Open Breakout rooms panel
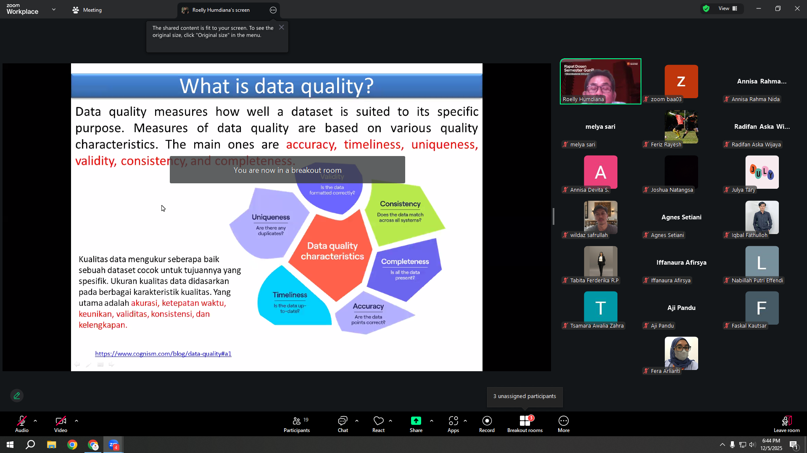The height and width of the screenshot is (453, 807). pyautogui.click(x=525, y=424)
